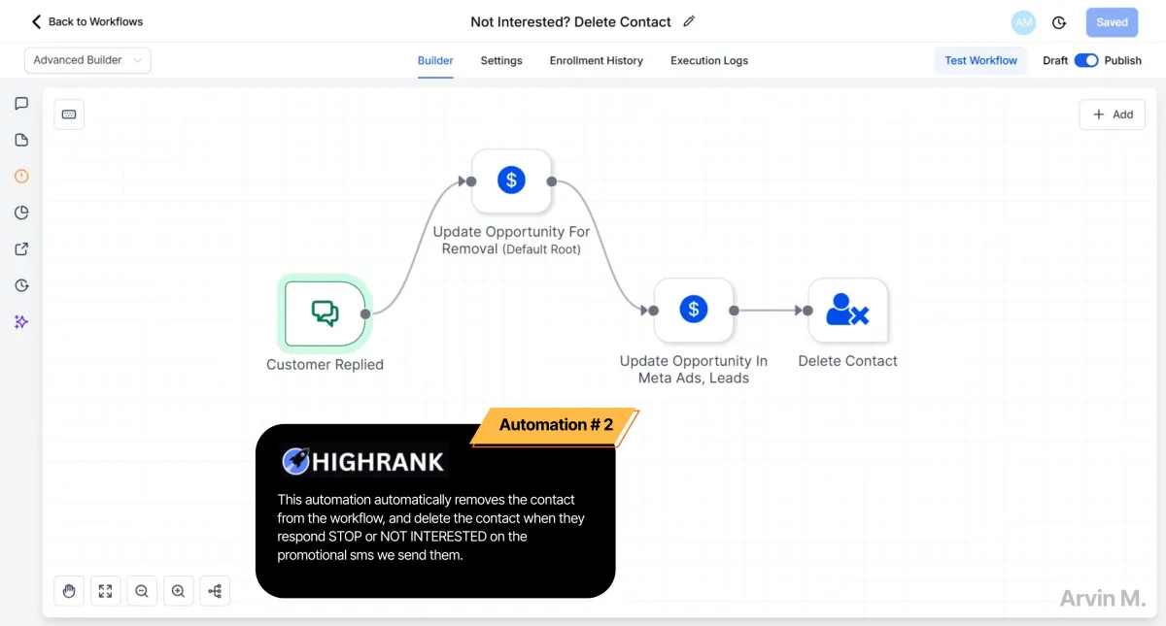
Task: Switch to the Settings tab
Action: click(x=501, y=60)
